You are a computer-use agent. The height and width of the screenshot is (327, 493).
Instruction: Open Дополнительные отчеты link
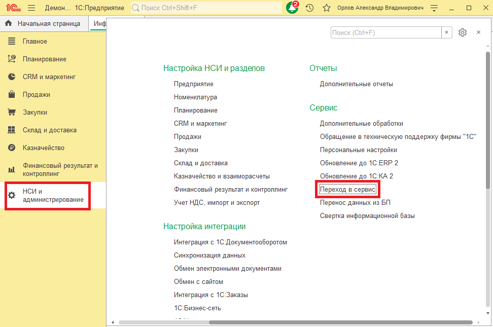(x=357, y=84)
